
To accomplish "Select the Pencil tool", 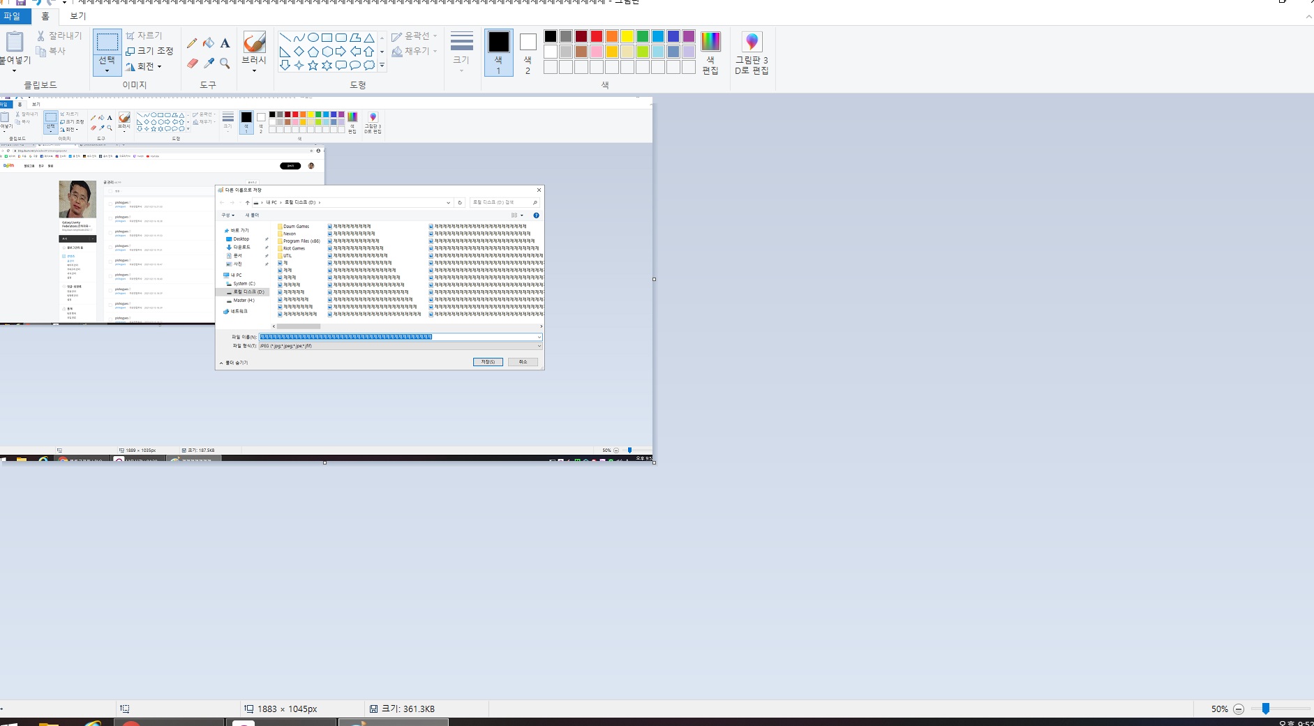I will [192, 43].
